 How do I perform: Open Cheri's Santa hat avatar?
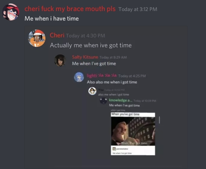[x=37, y=38]
